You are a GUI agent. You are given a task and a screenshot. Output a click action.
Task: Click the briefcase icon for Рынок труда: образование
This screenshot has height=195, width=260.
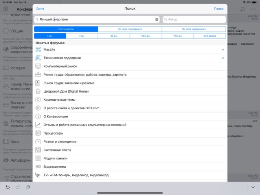38,74
